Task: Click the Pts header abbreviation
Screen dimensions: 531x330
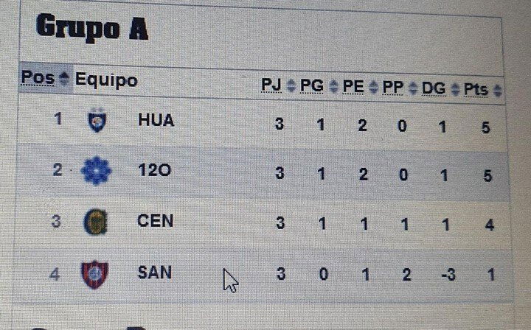Action: [476, 90]
